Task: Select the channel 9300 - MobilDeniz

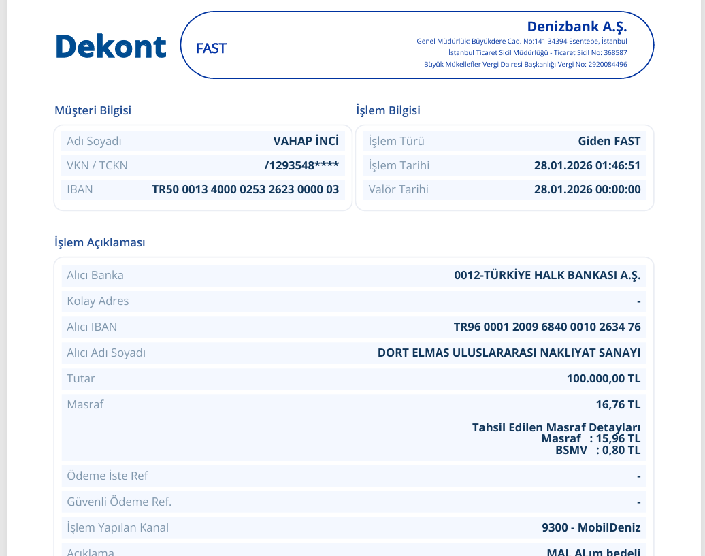Action: pos(591,527)
